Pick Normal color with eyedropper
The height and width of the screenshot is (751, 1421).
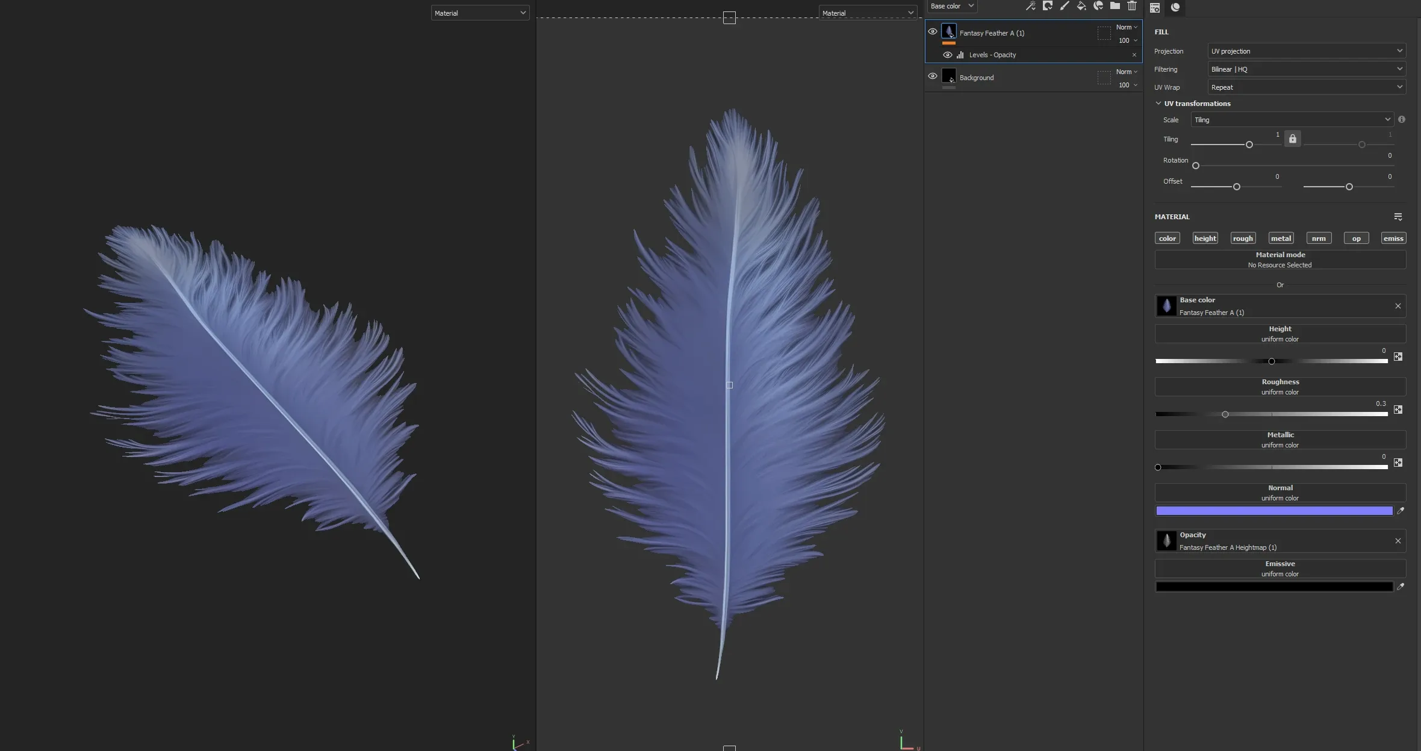click(x=1401, y=511)
